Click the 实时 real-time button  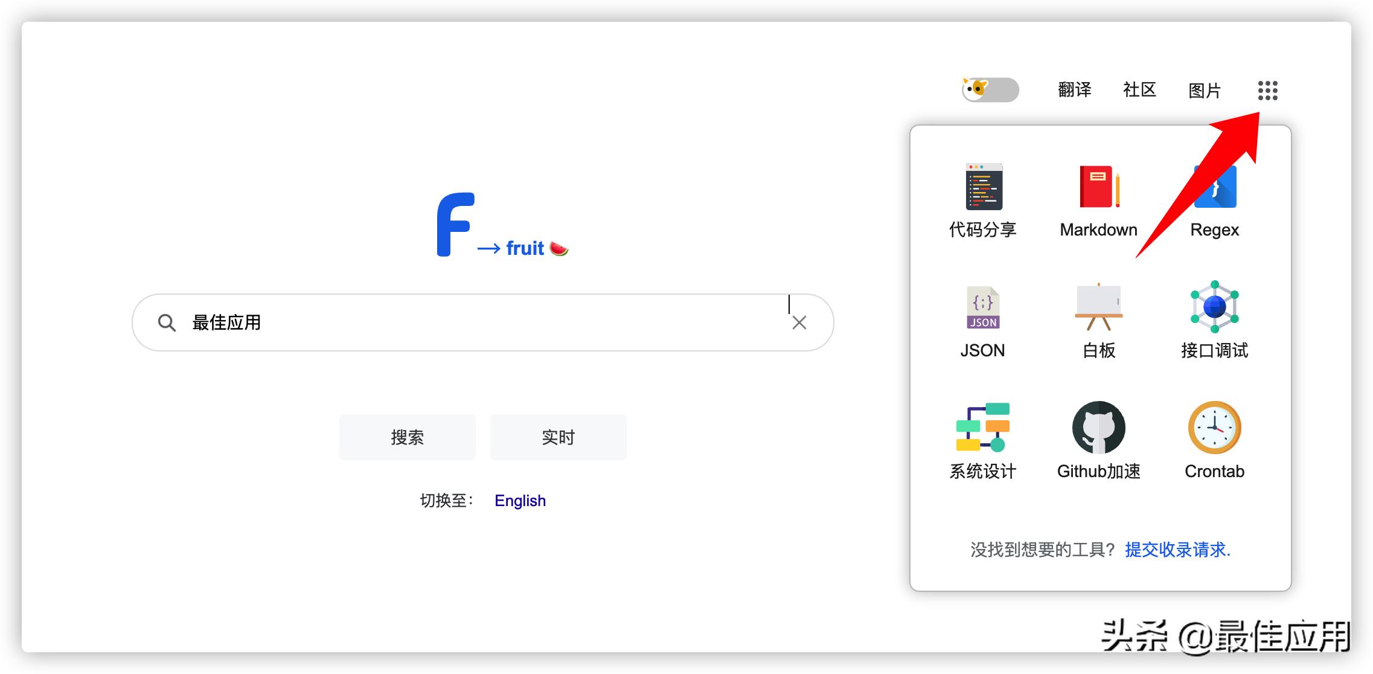click(558, 437)
